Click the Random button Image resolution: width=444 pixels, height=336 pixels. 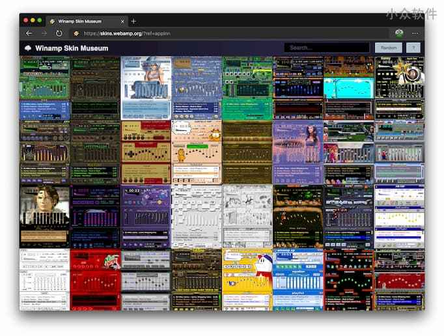pos(389,48)
